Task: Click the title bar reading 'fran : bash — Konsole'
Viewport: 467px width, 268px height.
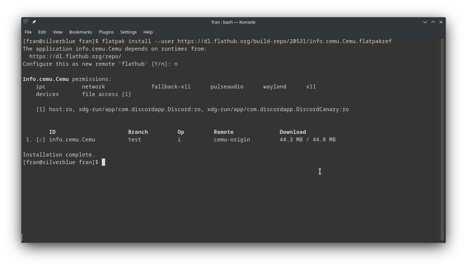Action: coord(234,22)
